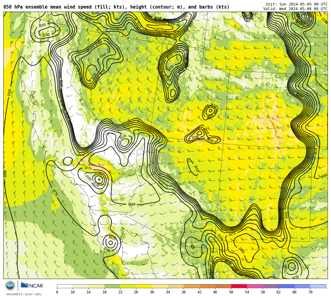The image size is (331, 298).
Task: Pick the pale 10–14 kts colorbar segment
Action: click(81, 286)
